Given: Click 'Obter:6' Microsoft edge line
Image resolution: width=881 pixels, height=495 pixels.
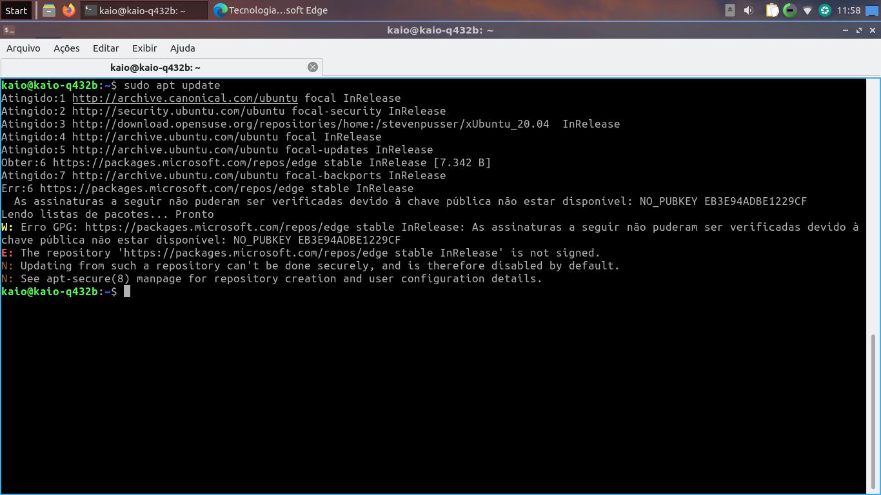Looking at the screenshot, I should pyautogui.click(x=246, y=162).
